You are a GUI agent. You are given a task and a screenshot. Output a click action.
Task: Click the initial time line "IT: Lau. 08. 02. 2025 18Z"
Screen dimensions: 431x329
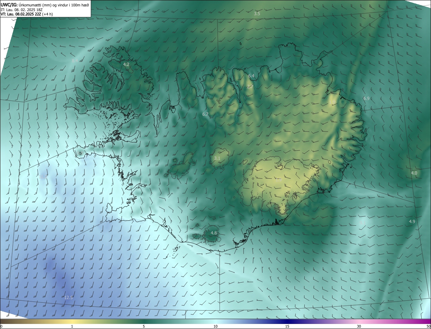pos(22,9)
